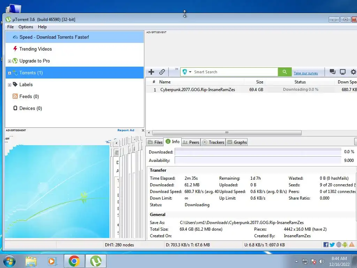This screenshot has height=268, width=357.
Task: Click the Add Torrent from URL link icon
Action: point(162,72)
